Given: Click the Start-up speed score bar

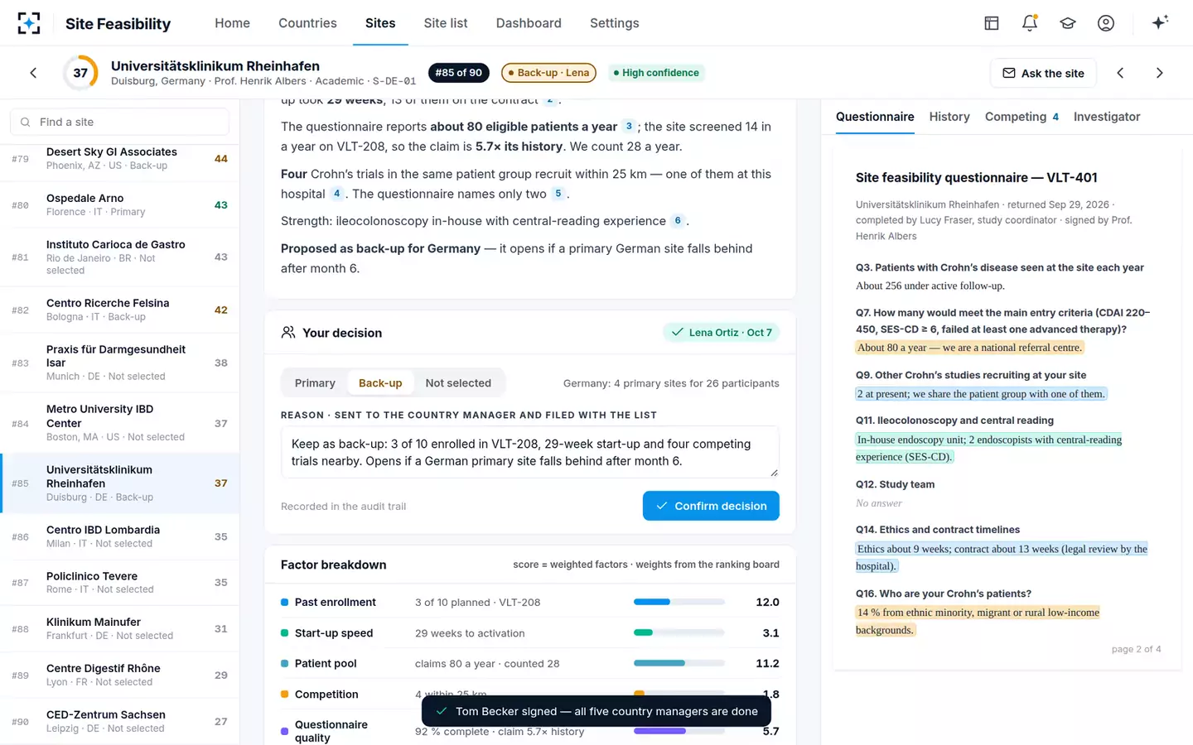Looking at the screenshot, I should [679, 632].
